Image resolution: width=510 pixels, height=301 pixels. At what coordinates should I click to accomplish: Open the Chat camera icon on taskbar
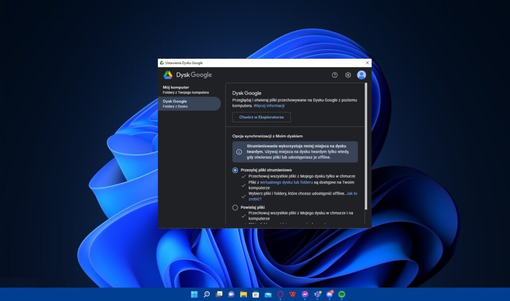click(x=231, y=295)
